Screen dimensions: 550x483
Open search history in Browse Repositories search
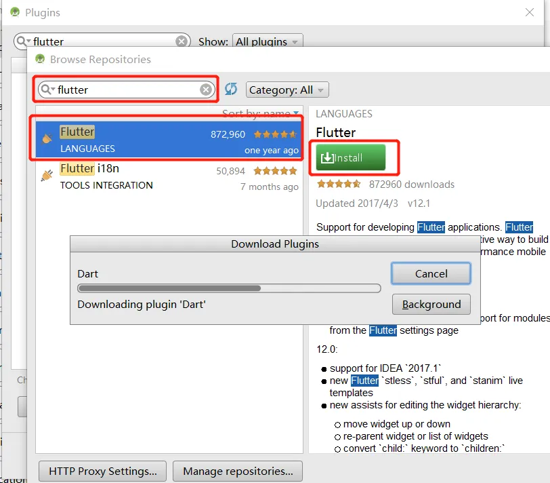point(47,90)
